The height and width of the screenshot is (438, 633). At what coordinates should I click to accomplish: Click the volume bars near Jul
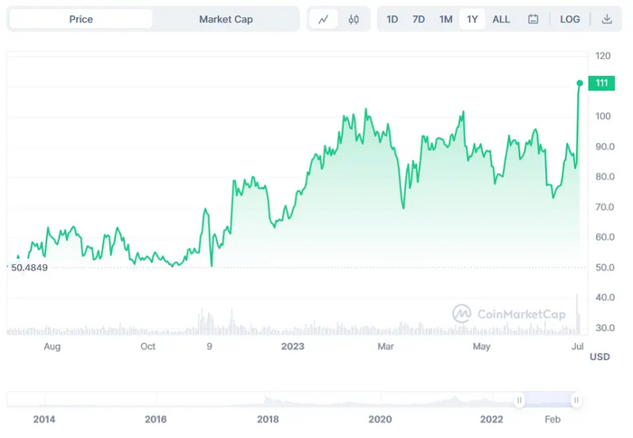577,315
